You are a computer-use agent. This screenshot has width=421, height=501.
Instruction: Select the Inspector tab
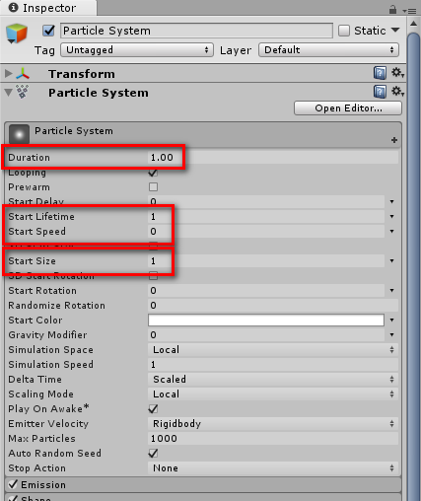48,8
